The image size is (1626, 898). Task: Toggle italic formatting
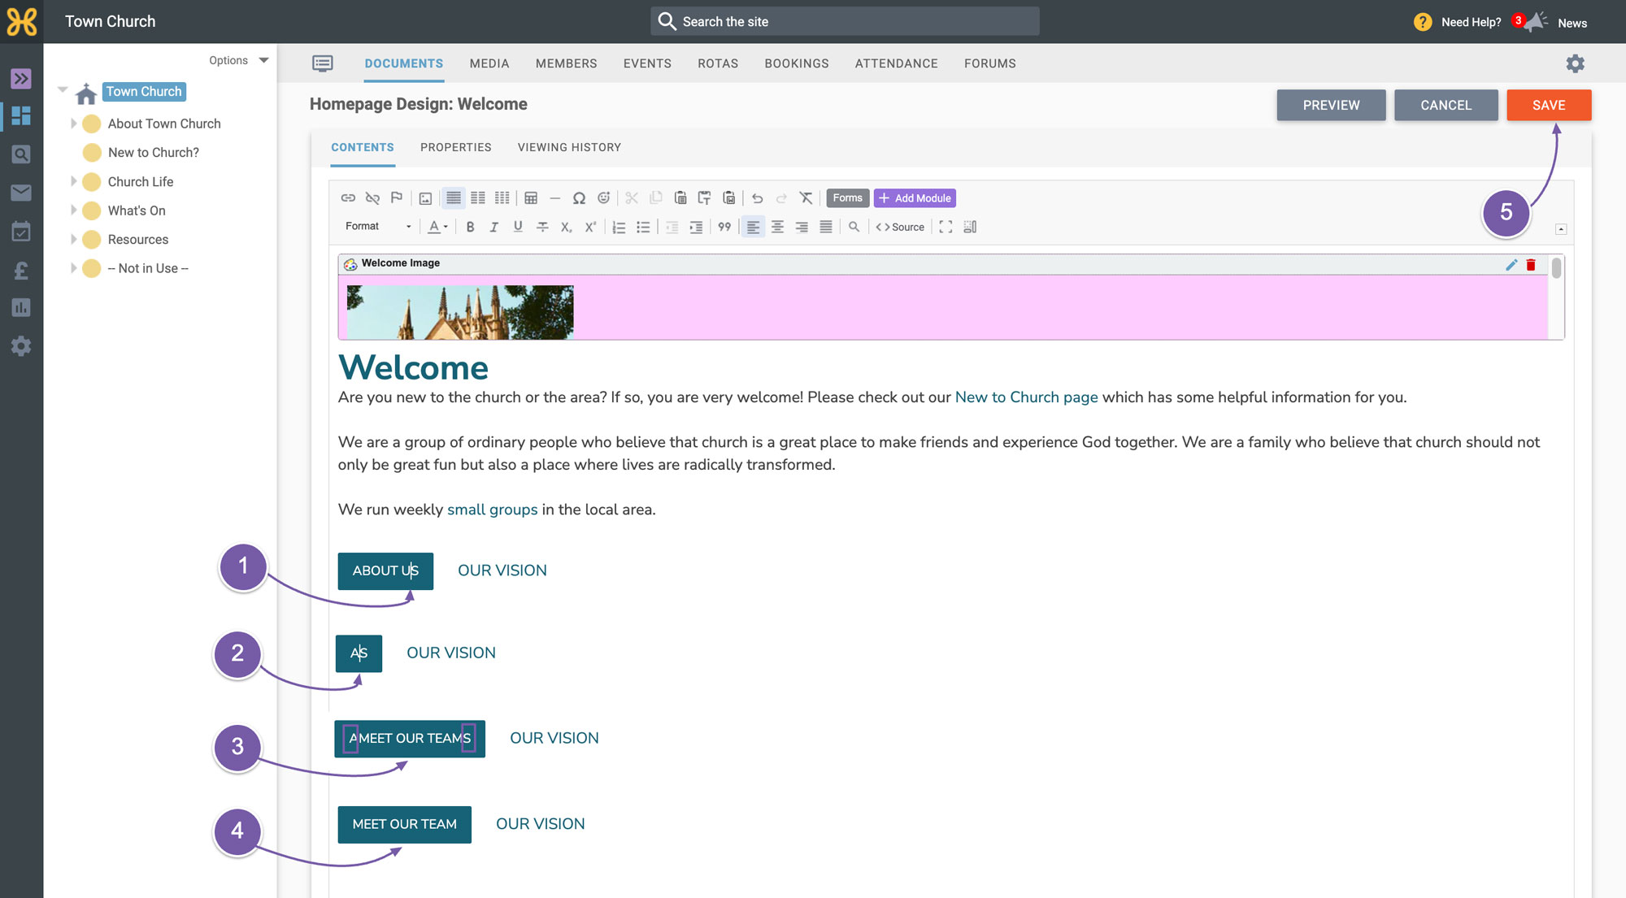click(493, 228)
